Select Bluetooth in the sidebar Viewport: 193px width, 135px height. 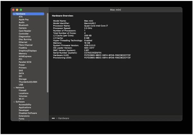[x=23, y=25]
